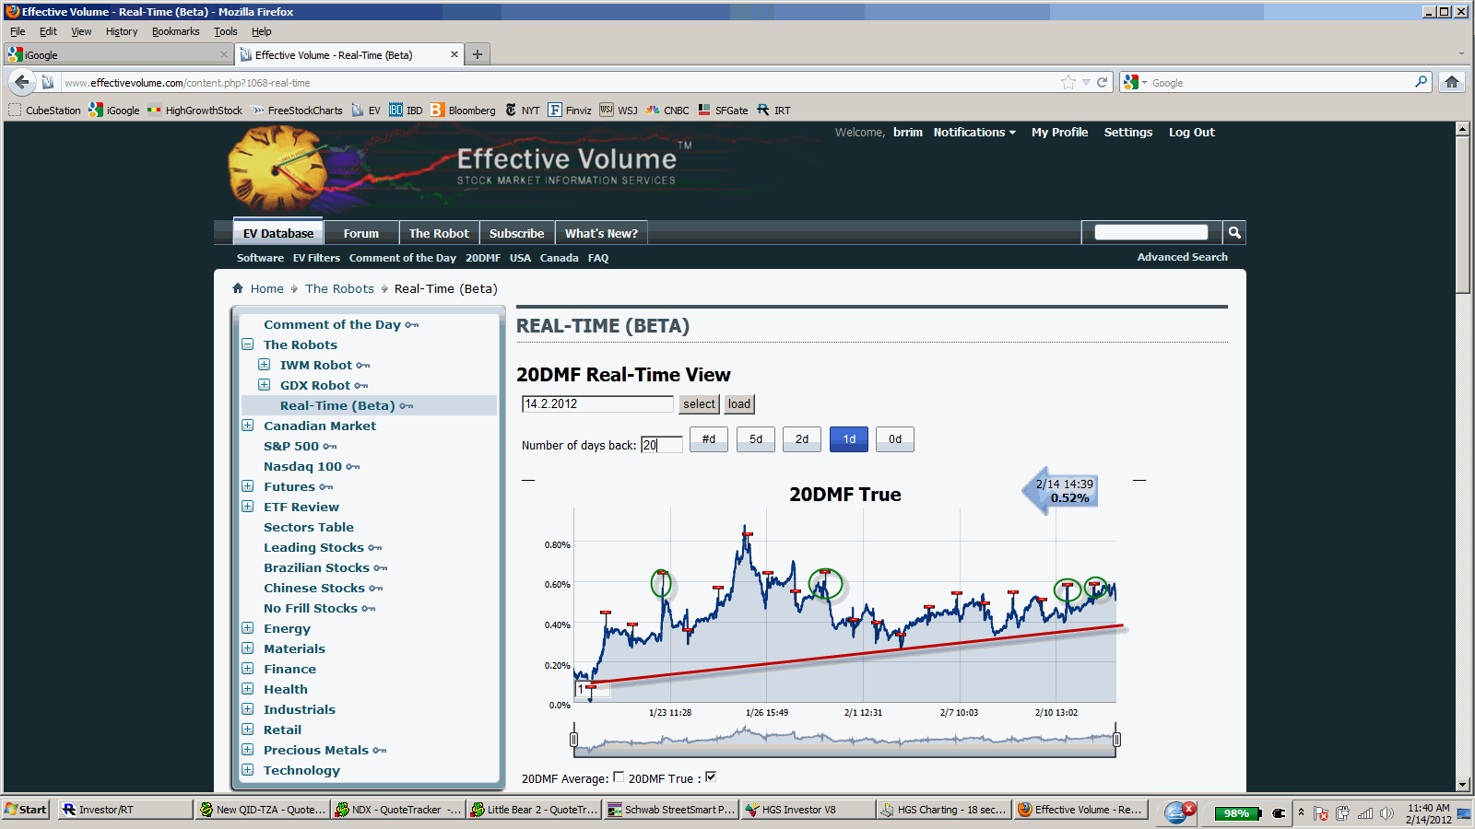The width and height of the screenshot is (1475, 829).
Task: Expand the Precious Metals node
Action: pos(247,750)
